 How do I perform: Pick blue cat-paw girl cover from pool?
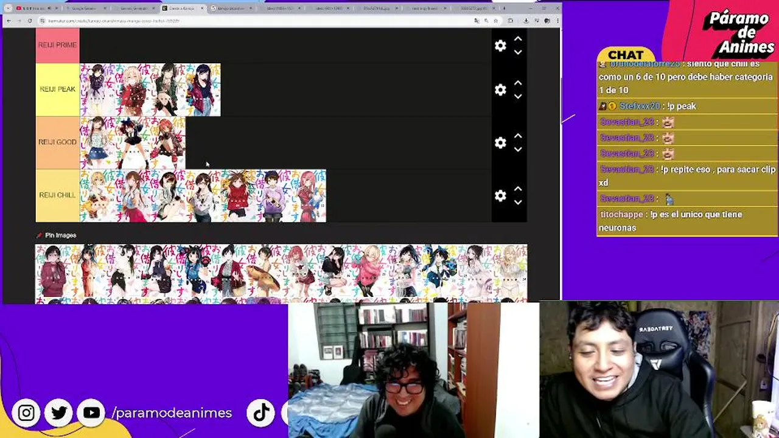coord(194,271)
